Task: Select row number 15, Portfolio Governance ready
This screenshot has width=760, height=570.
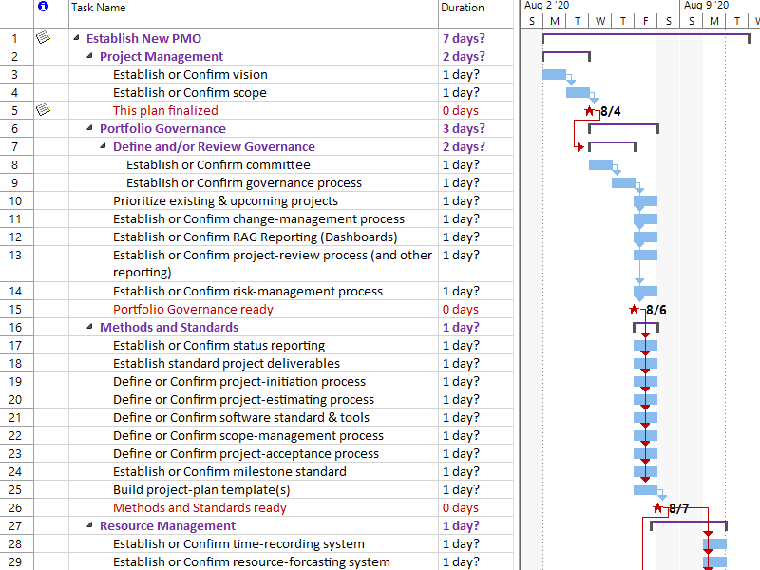Action: pyautogui.click(x=13, y=309)
